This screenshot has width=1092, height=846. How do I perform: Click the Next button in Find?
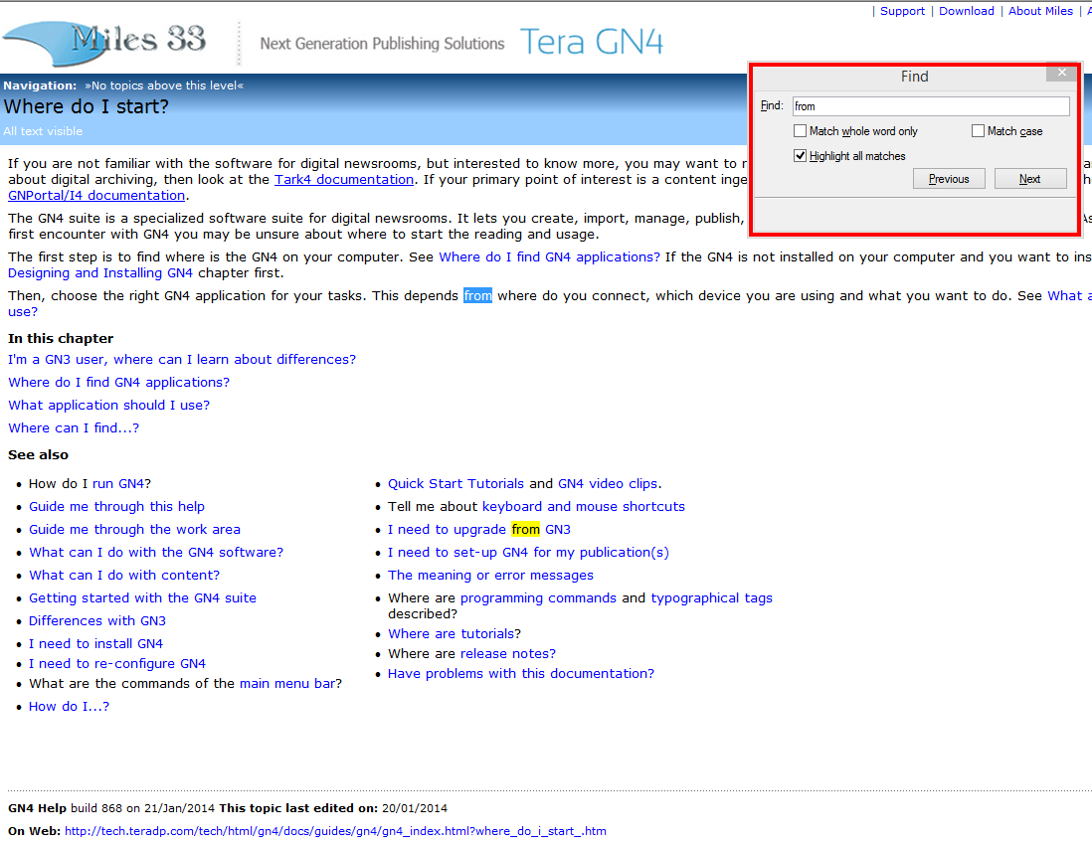[1030, 179]
